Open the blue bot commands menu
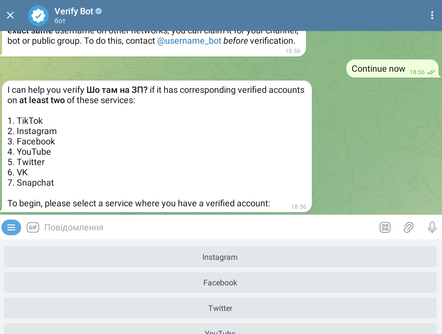442x334 pixels. coord(11,227)
